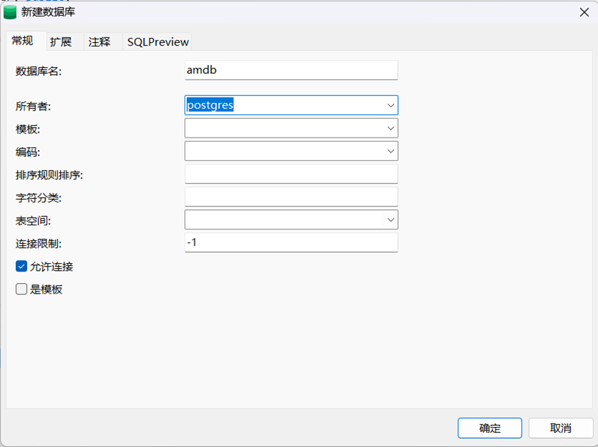Go to the 注释 tab
The image size is (598, 447).
coord(99,42)
